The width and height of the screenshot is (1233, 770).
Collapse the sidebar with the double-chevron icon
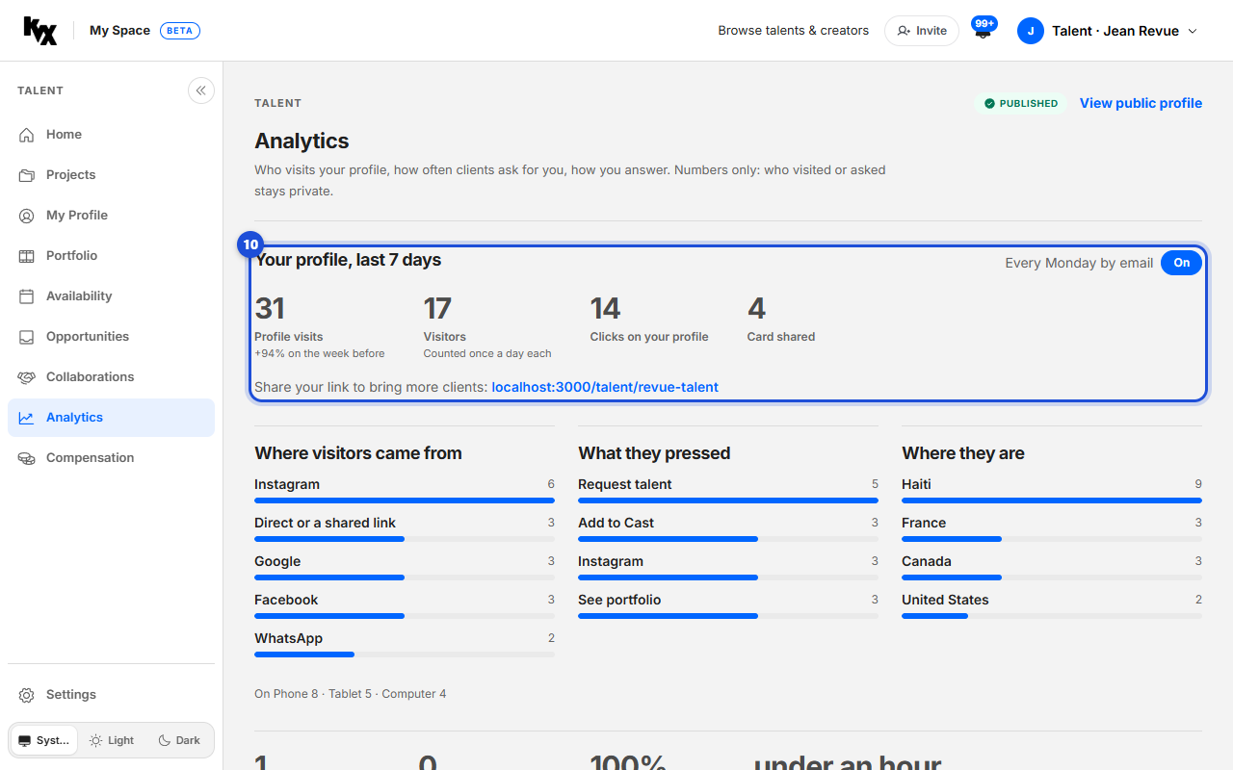tap(200, 90)
